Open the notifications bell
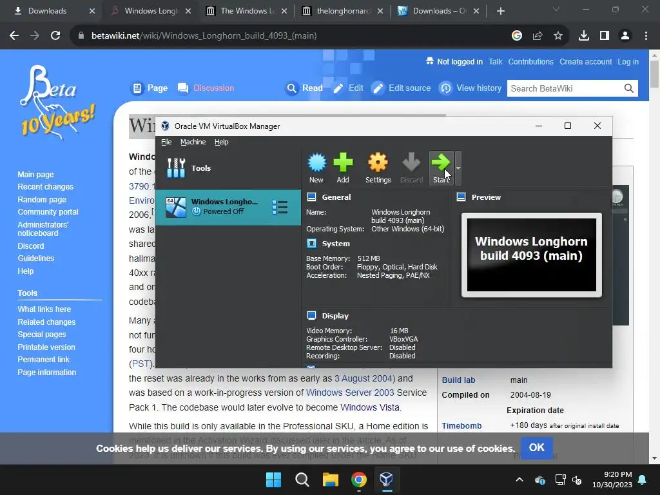660x495 pixels. tap(643, 480)
